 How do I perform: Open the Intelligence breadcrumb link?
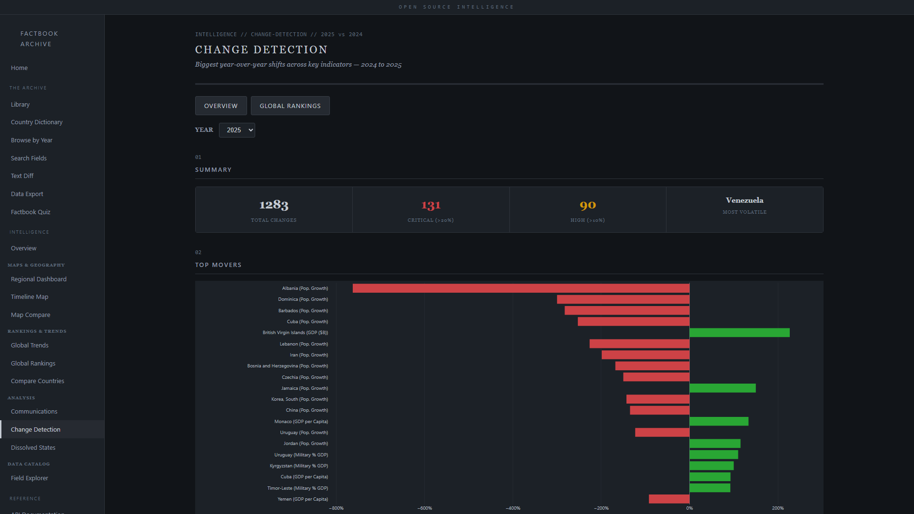(216, 34)
